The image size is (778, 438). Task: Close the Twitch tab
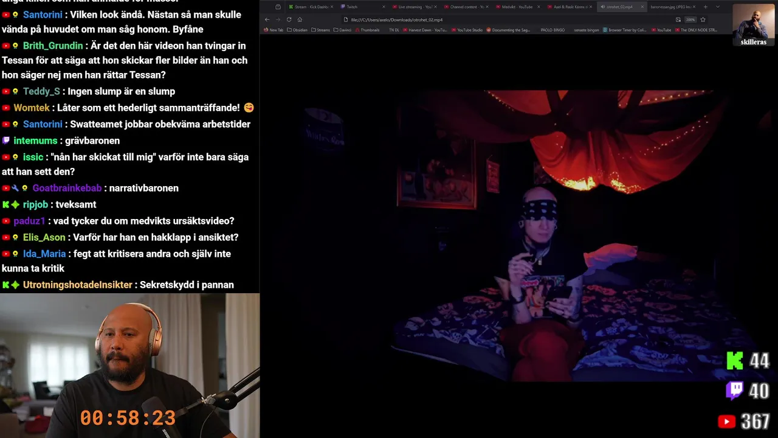[384, 7]
